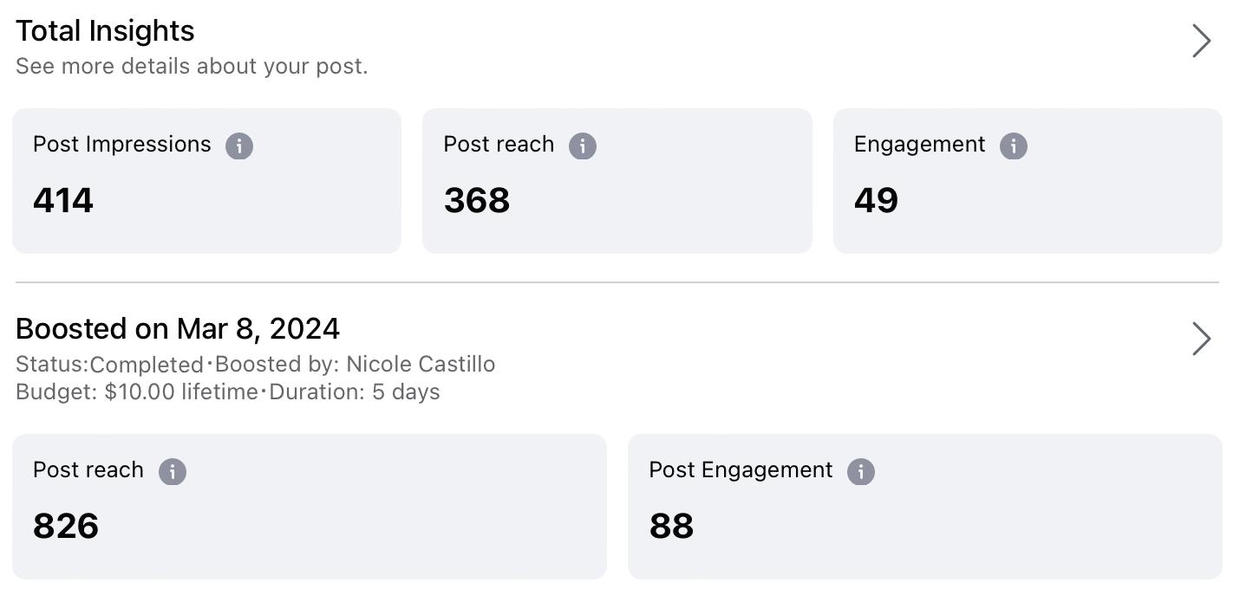1240x589 pixels.
Task: Click the Boosted by Nicole Castillo text
Action: click(x=355, y=365)
